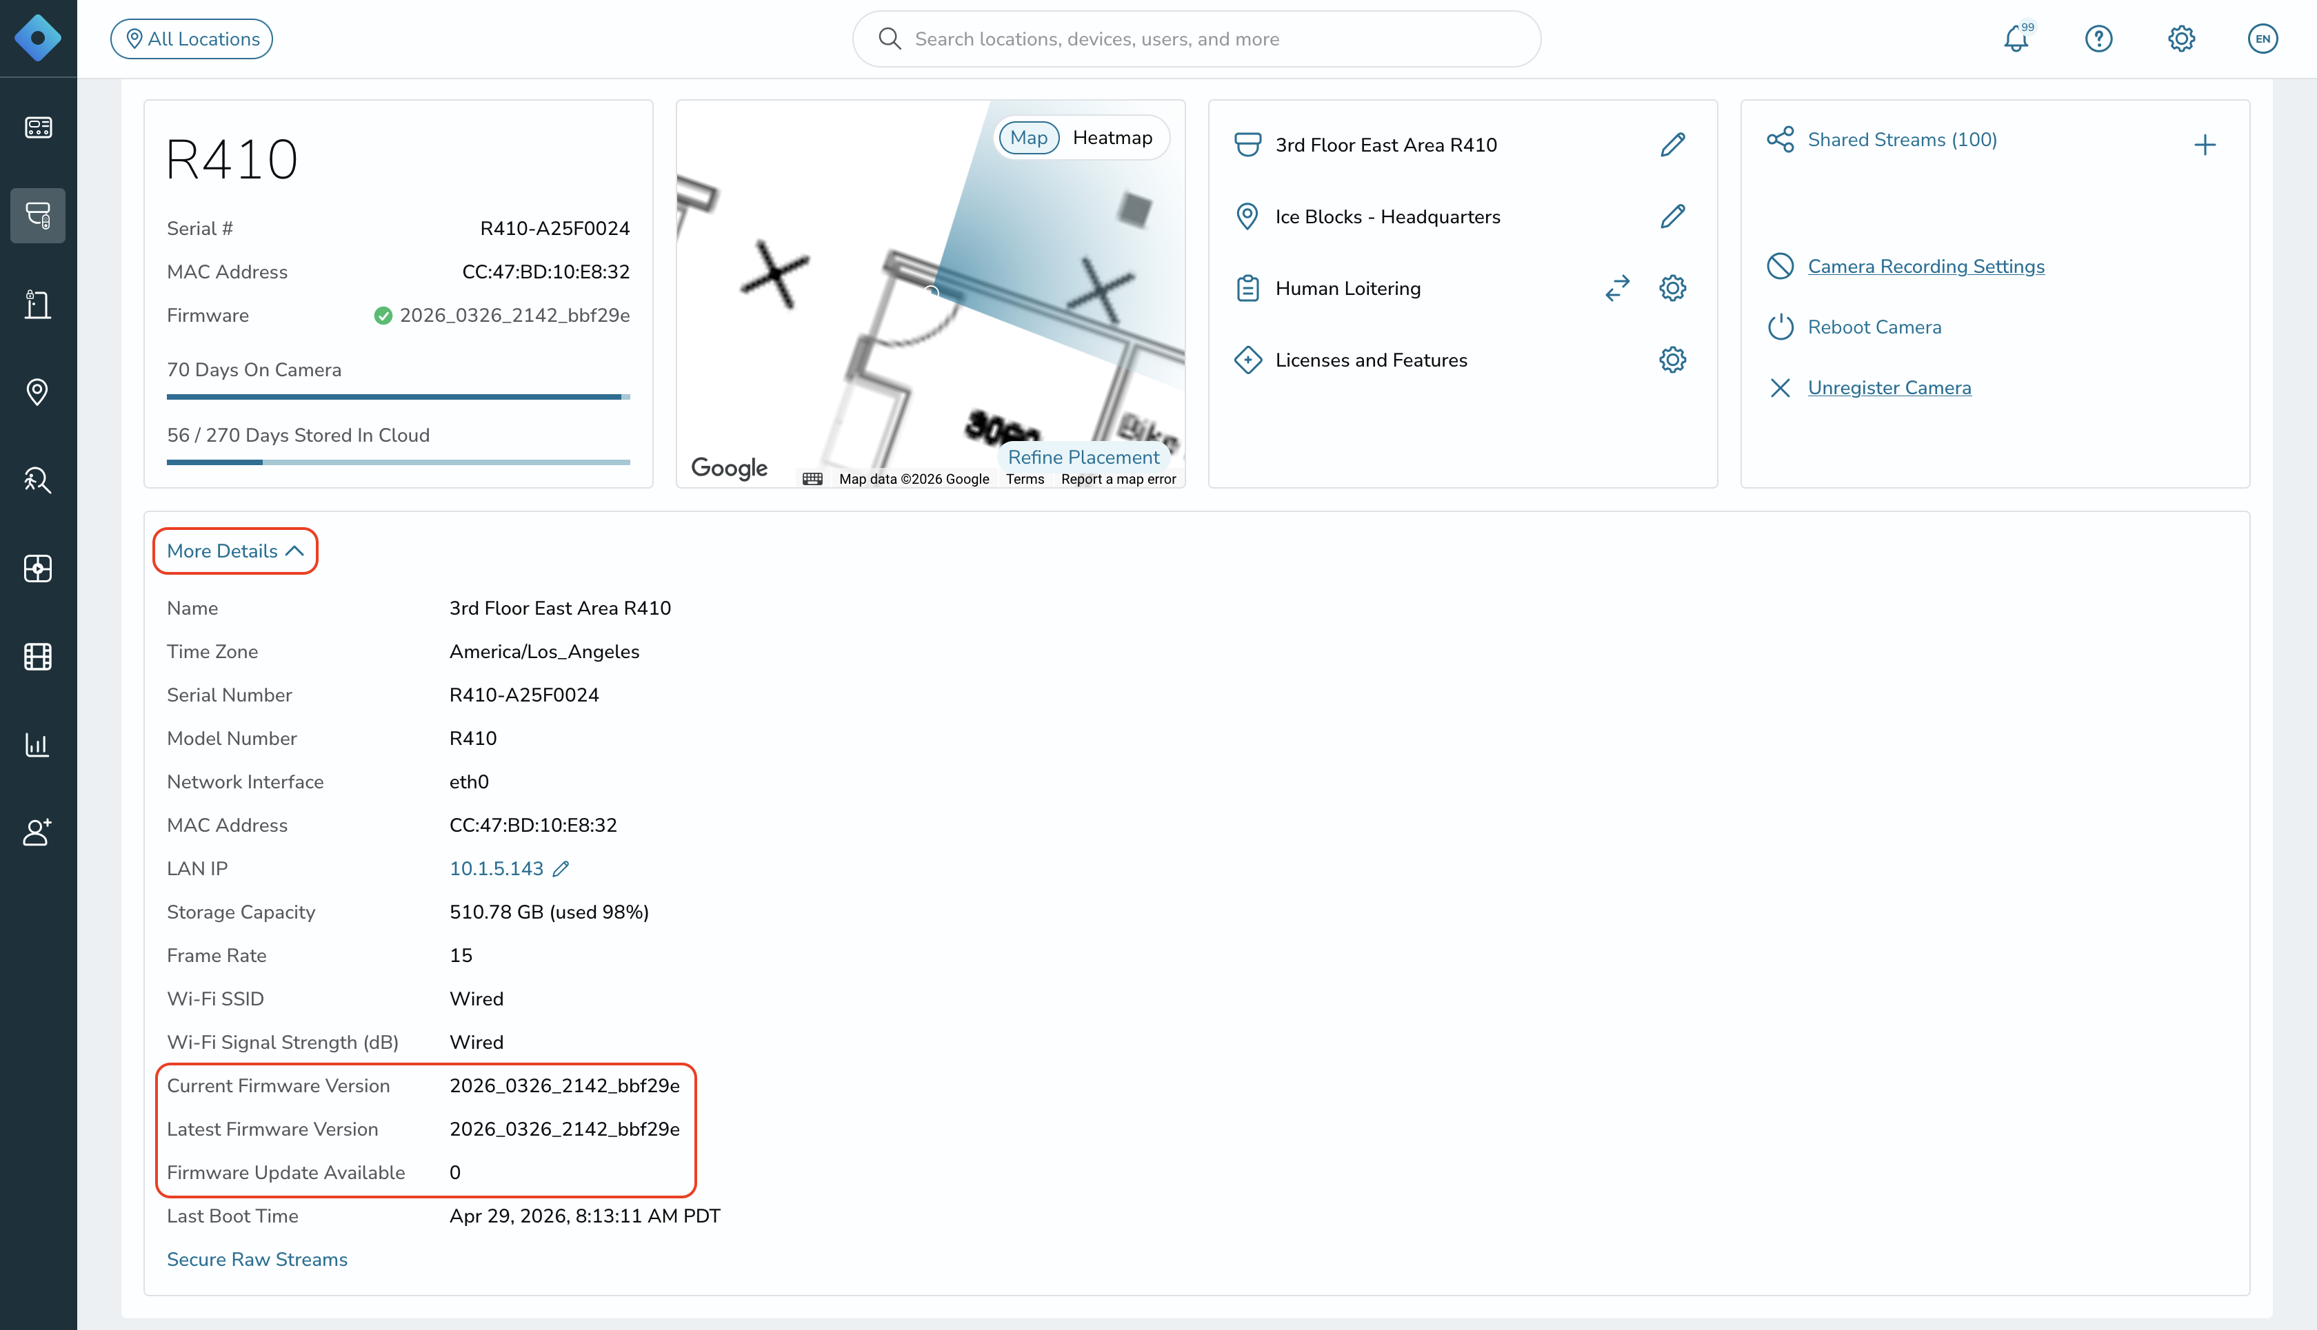Image resolution: width=2317 pixels, height=1330 pixels.
Task: Click the map Terms link
Action: [1025, 479]
